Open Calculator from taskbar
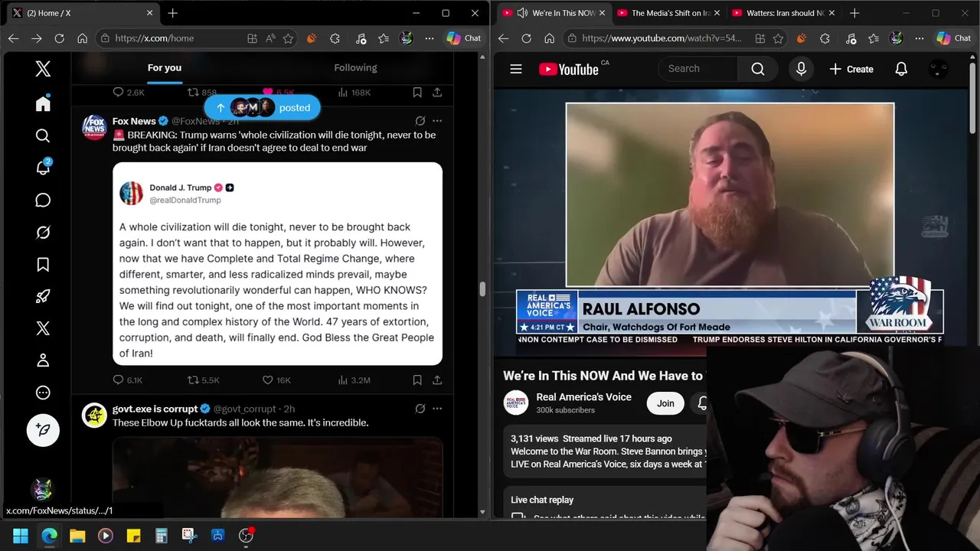This screenshot has height=551, width=980. click(x=162, y=536)
